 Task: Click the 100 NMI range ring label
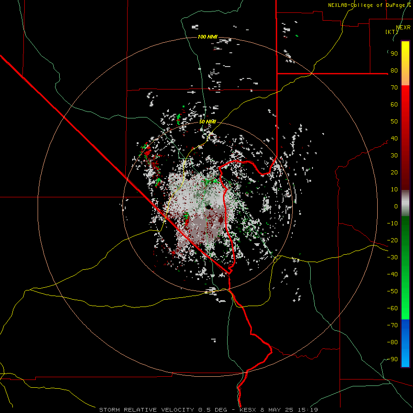click(x=207, y=37)
